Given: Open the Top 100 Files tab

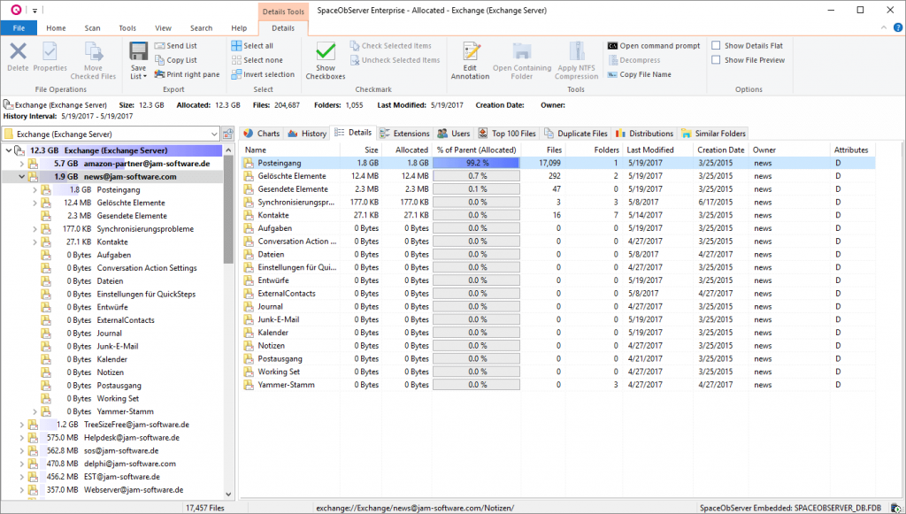Looking at the screenshot, I should tap(507, 134).
